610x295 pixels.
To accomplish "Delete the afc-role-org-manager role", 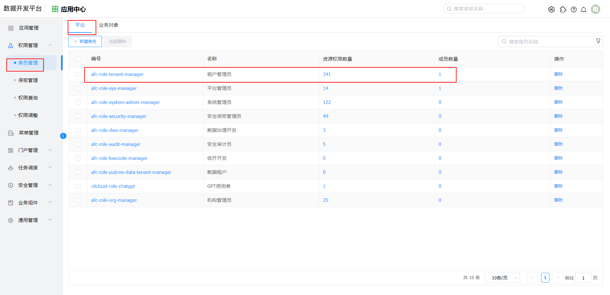I will click(x=558, y=200).
